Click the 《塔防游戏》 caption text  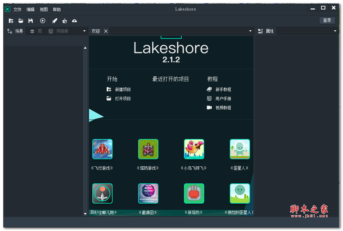point(148,168)
